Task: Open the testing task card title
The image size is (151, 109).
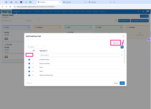Action: click(x=6, y=32)
